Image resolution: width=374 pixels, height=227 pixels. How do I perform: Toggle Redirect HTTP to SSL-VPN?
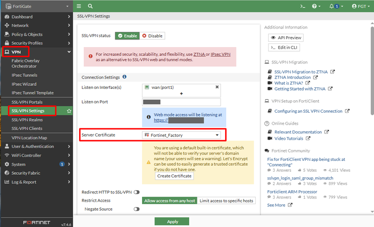(x=137, y=192)
